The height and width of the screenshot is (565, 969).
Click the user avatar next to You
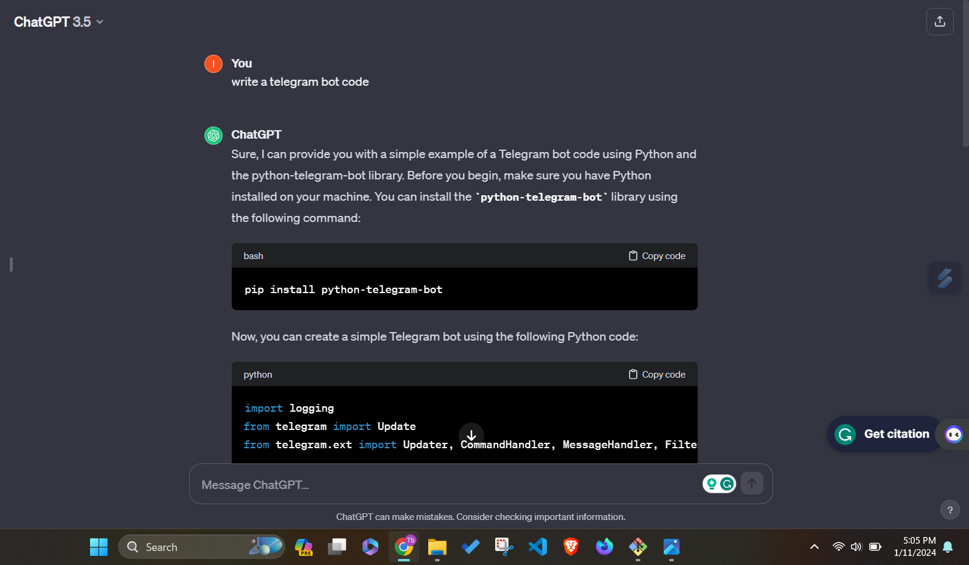[214, 64]
